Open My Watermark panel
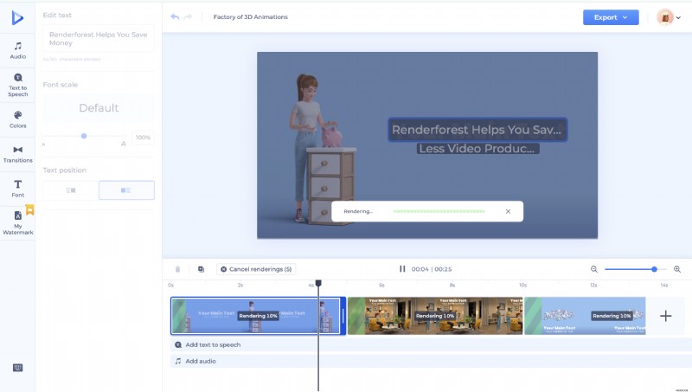This screenshot has width=692, height=392. (17, 222)
